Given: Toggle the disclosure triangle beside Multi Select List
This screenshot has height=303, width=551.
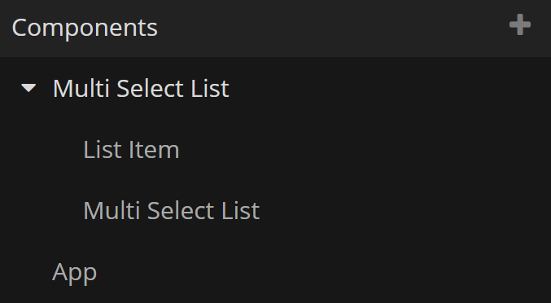Looking at the screenshot, I should pyautogui.click(x=28, y=88).
